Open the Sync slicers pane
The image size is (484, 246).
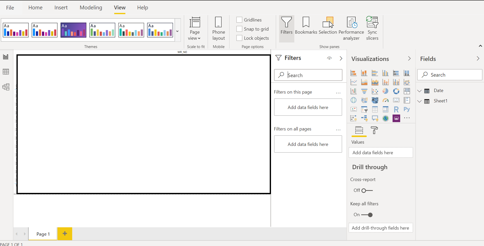click(x=372, y=29)
